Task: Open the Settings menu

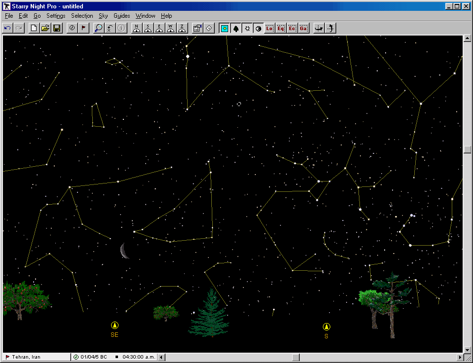Action: 56,16
